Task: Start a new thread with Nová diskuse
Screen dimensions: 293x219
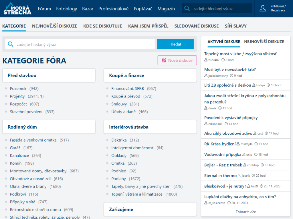Action: click(177, 60)
